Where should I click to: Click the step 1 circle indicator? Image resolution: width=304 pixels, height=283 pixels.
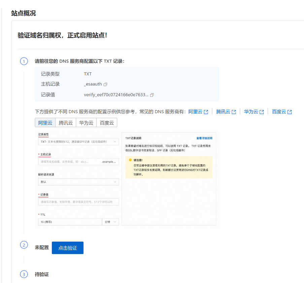tap(24, 61)
